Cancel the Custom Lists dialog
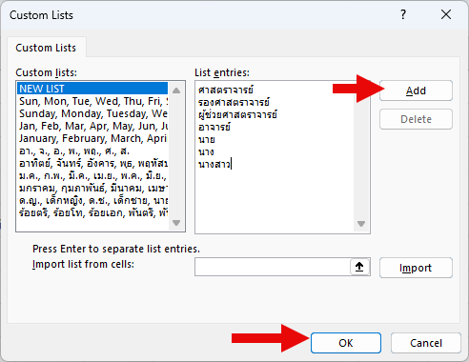469x362 pixels. pos(426,343)
